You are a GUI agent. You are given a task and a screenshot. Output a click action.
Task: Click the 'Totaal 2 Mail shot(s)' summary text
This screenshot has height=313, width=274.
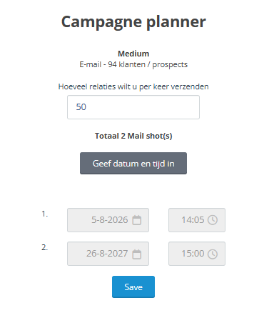pos(133,136)
